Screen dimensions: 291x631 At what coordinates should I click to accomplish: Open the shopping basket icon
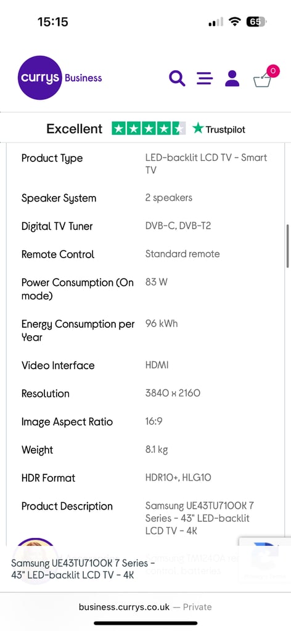tap(263, 79)
